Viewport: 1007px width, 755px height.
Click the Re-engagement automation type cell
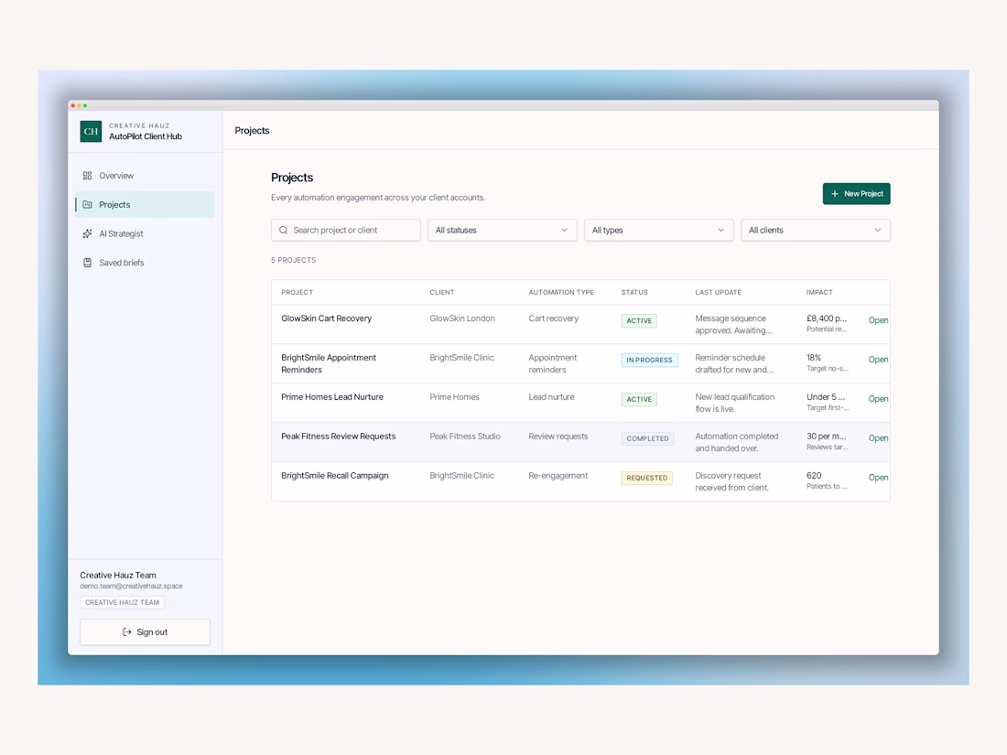pyautogui.click(x=558, y=476)
